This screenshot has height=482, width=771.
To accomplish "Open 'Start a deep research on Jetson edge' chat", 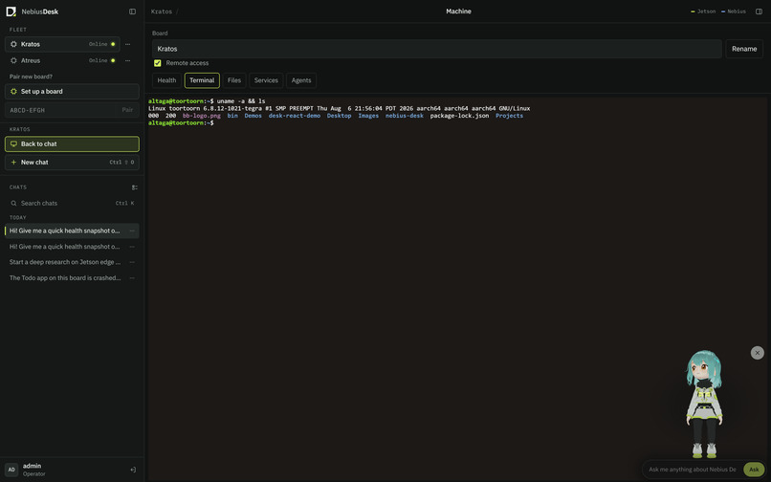I will (65, 262).
